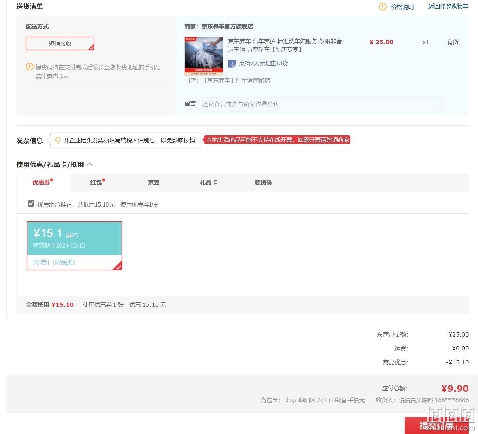Viewport: 478px width, 434px height.
Task: Switch to the 京豆 tab
Action: click(x=154, y=182)
